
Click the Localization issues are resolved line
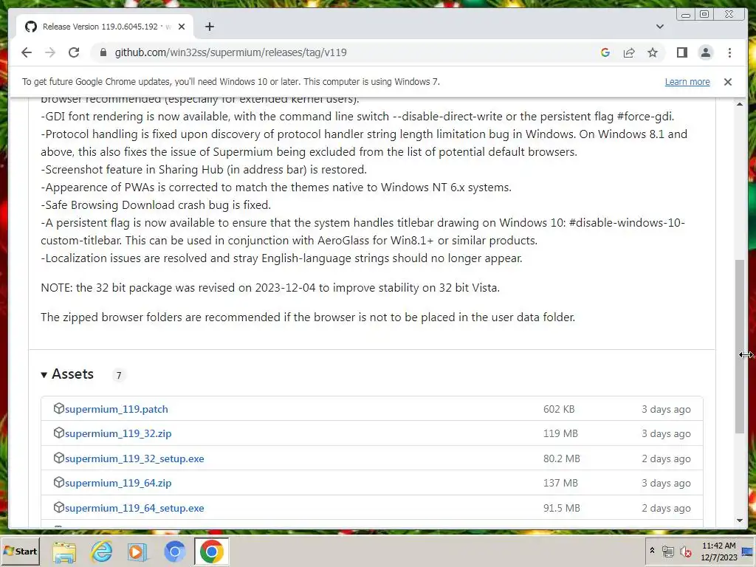click(x=281, y=258)
